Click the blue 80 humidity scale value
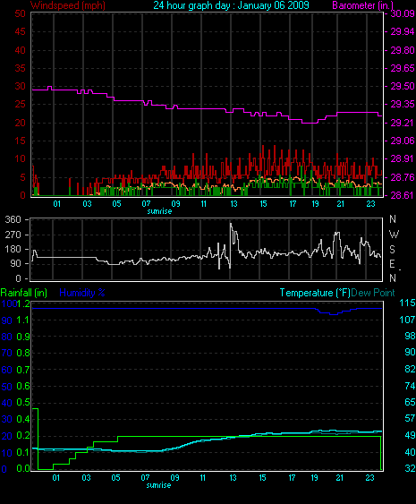This screenshot has width=416, height=504. (7, 337)
